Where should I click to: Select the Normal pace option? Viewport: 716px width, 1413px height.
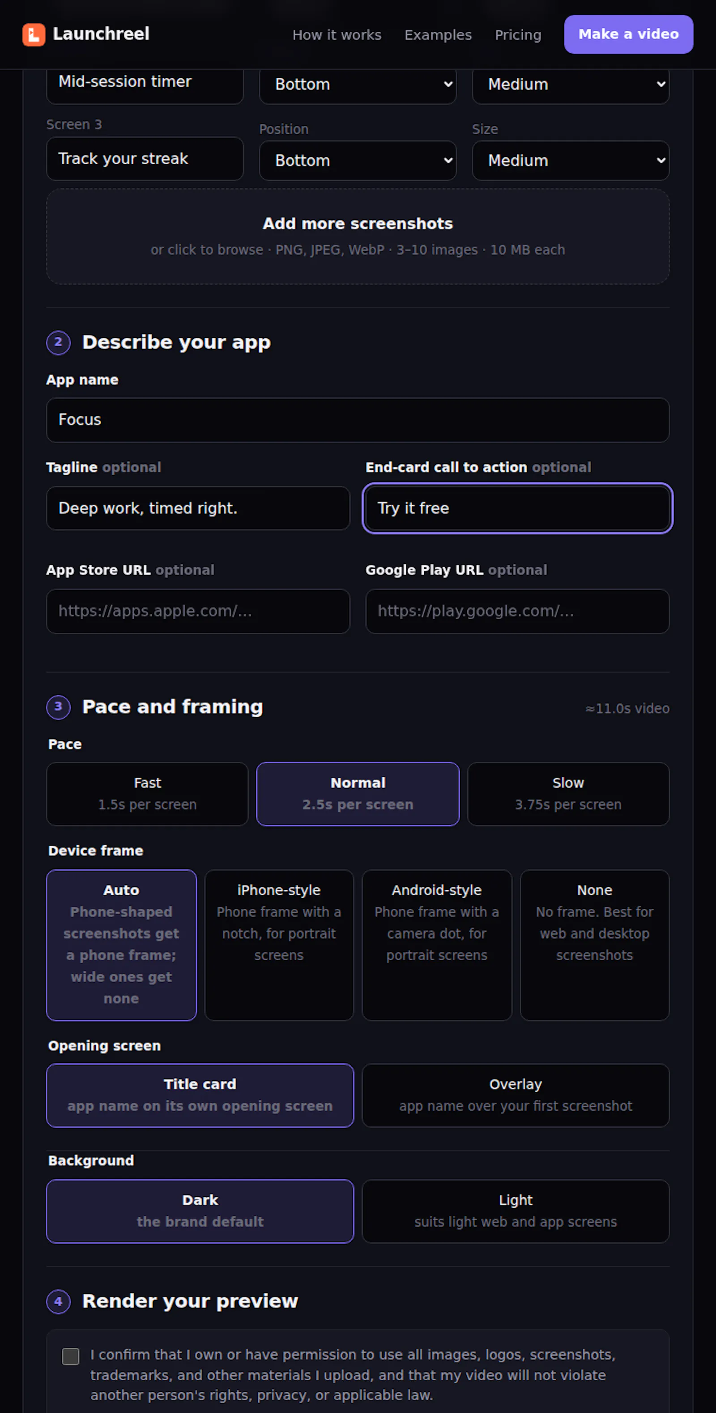click(358, 794)
